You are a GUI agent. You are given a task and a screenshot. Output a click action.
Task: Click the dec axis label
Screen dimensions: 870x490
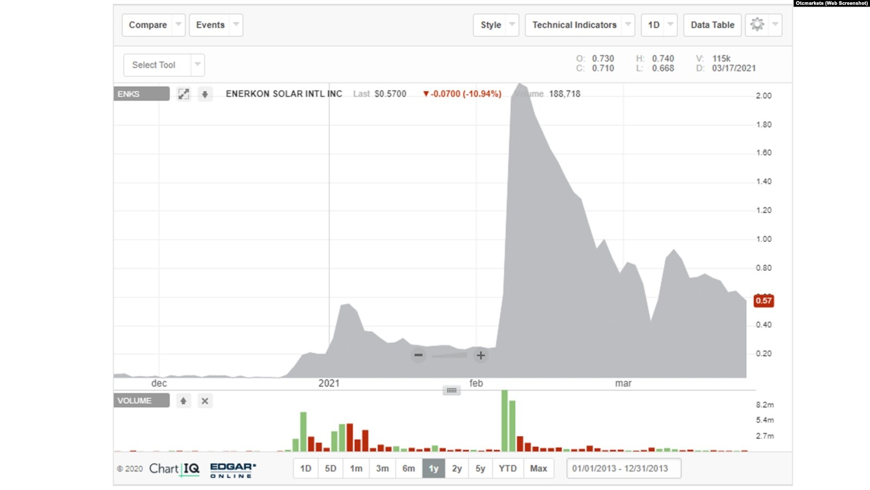pyautogui.click(x=159, y=383)
